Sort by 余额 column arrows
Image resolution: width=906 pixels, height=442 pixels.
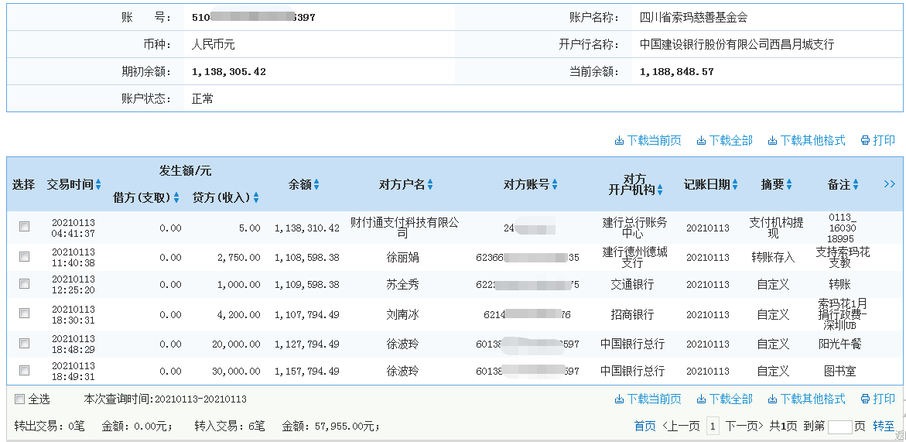(316, 184)
